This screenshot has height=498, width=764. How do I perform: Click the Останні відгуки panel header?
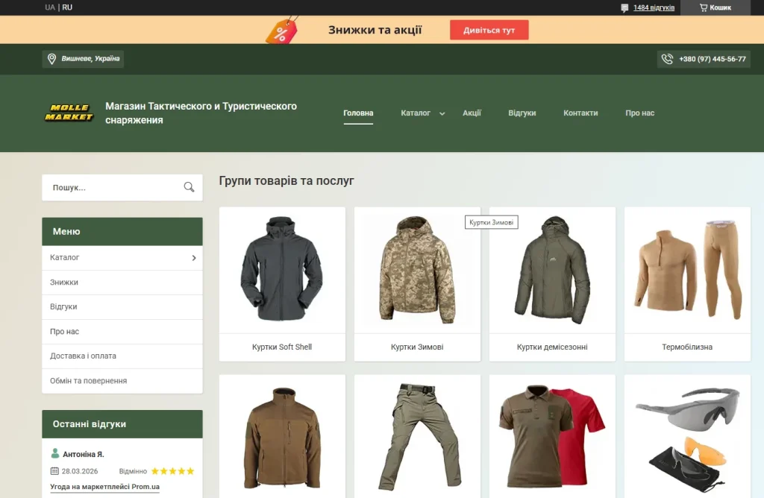[122, 424]
